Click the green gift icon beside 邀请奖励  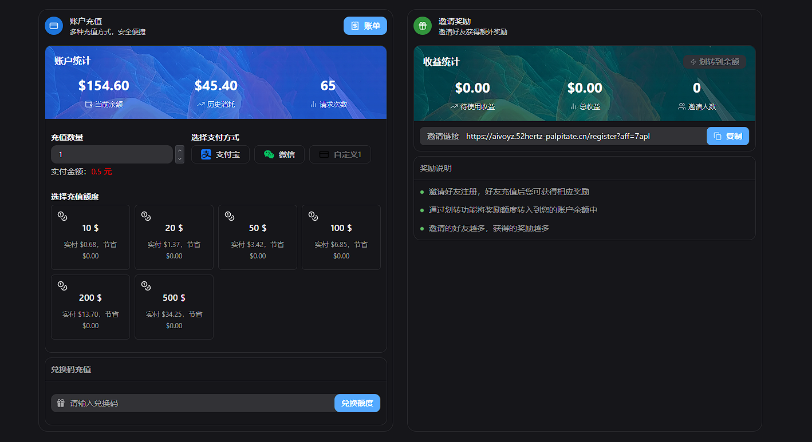pyautogui.click(x=423, y=26)
